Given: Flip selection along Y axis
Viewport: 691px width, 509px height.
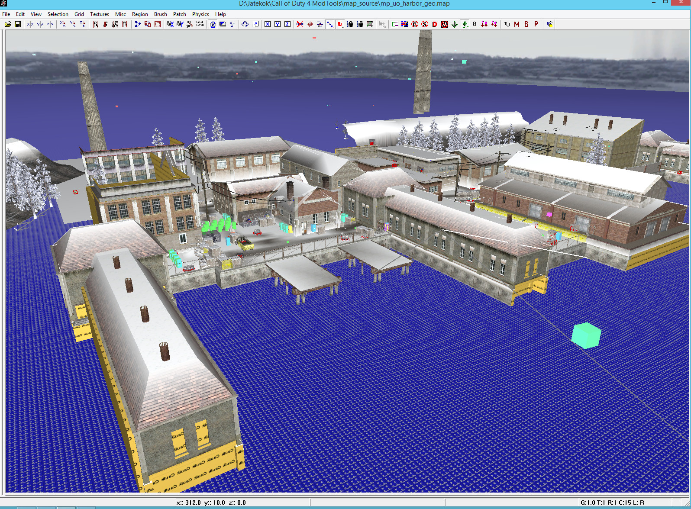Looking at the screenshot, I should 40,24.
